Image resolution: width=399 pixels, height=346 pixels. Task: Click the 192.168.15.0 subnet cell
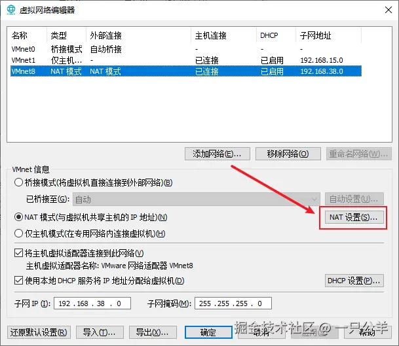322,60
